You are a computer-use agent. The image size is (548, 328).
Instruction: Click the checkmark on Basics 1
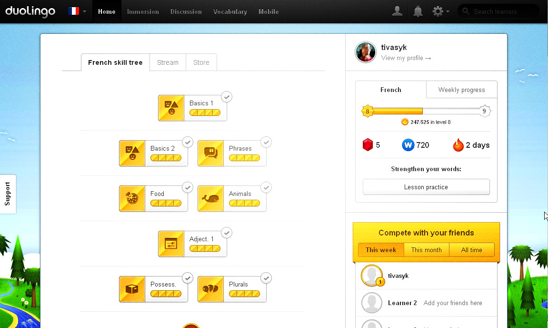(x=227, y=97)
